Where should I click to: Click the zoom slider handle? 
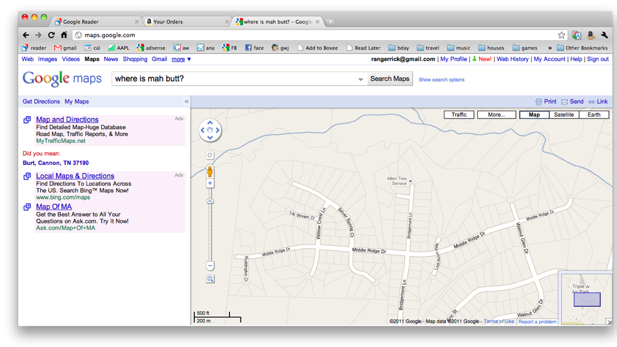point(210,201)
